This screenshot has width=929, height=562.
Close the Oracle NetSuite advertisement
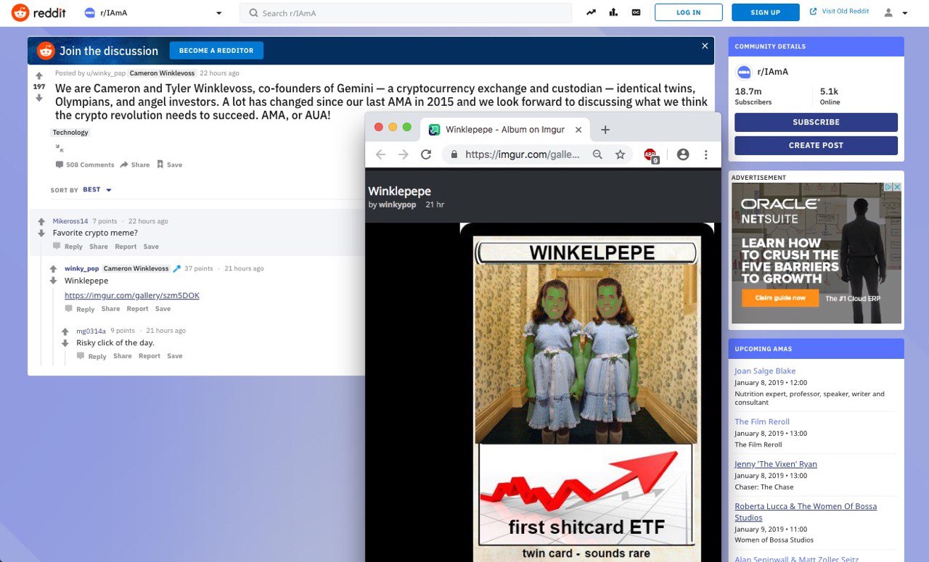pyautogui.click(x=897, y=187)
